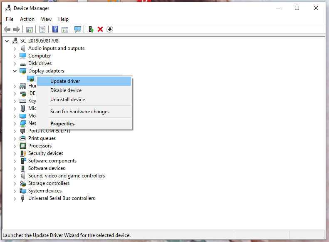Expand the Storage controllers chevron
This screenshot has height=242, width=329.
(x=15, y=184)
